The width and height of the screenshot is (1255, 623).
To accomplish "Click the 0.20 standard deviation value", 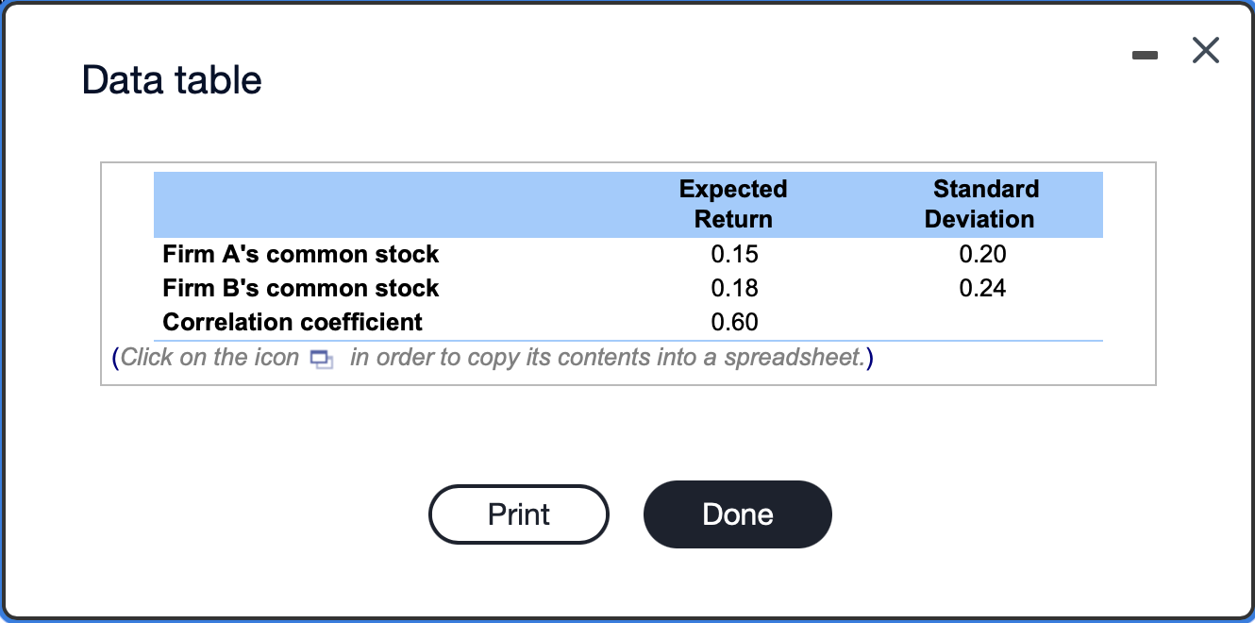I will tap(982, 254).
